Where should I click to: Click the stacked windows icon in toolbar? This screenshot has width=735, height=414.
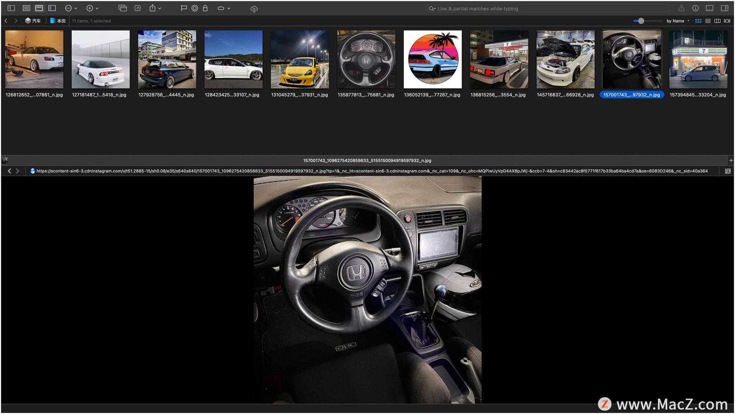click(122, 8)
